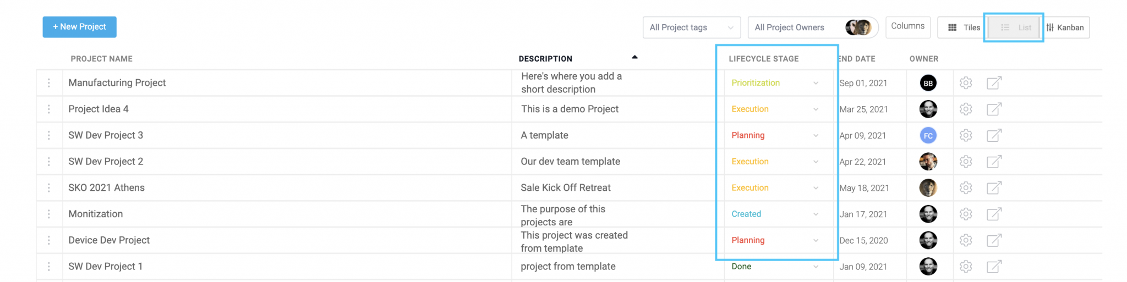Click the Lifecycle Stage column header
Image resolution: width=1127 pixels, height=282 pixels.
click(763, 59)
